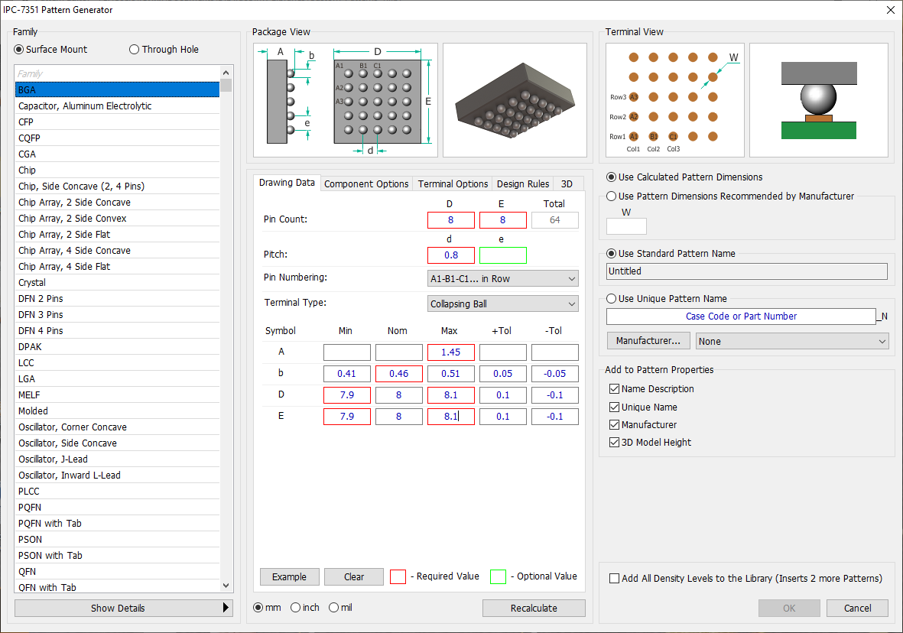Switch units to mil
This screenshot has width=903, height=633.
click(x=333, y=608)
